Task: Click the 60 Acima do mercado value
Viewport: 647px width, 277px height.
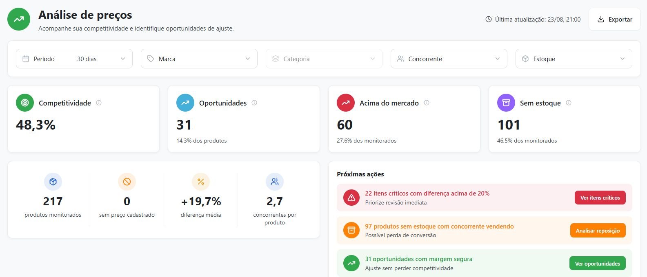Action: (345, 125)
